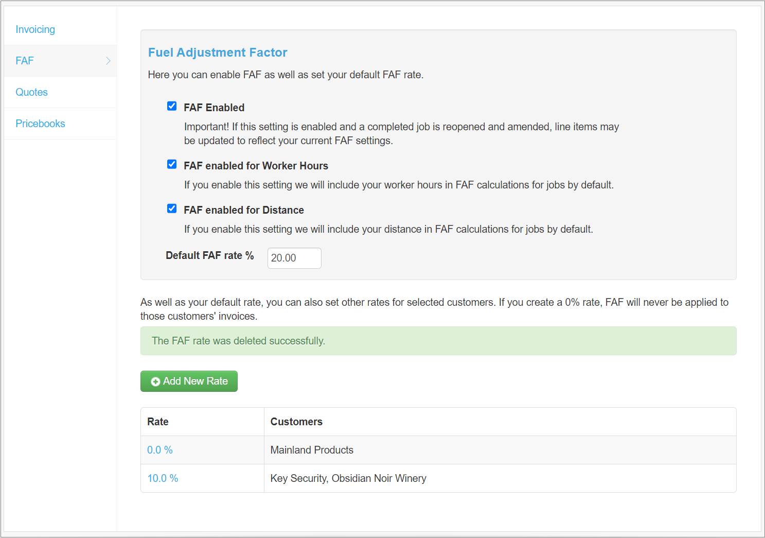765x538 pixels.
Task: Click the chevron arrow next to FAF
Action: click(x=109, y=60)
